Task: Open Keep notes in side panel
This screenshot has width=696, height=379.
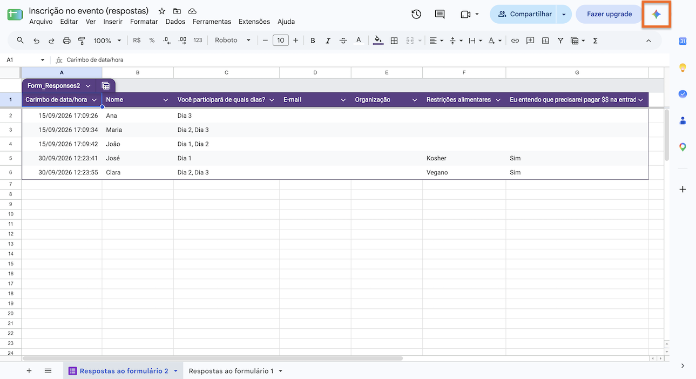Action: click(683, 67)
